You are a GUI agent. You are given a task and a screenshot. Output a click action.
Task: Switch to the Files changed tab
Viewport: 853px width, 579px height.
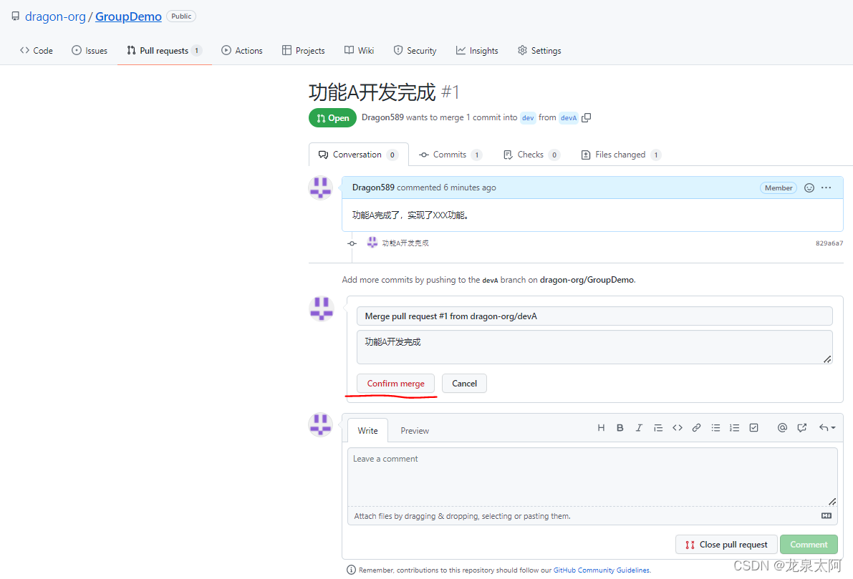pyautogui.click(x=621, y=155)
